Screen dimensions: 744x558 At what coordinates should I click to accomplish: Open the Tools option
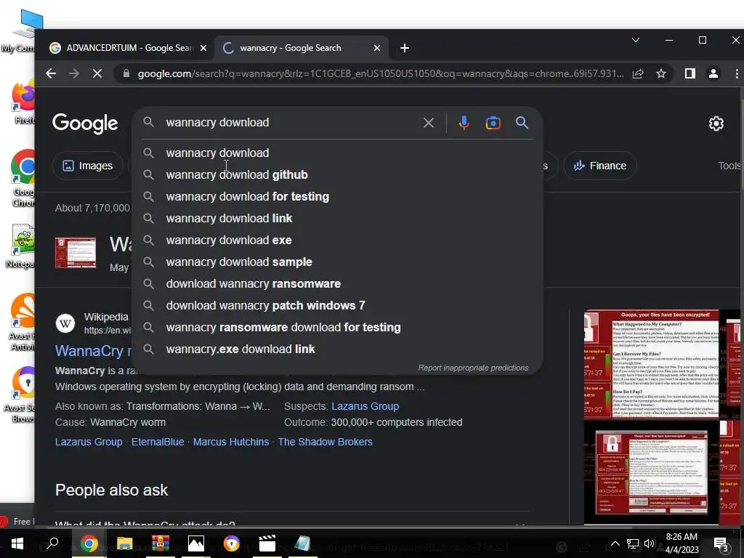pos(729,166)
